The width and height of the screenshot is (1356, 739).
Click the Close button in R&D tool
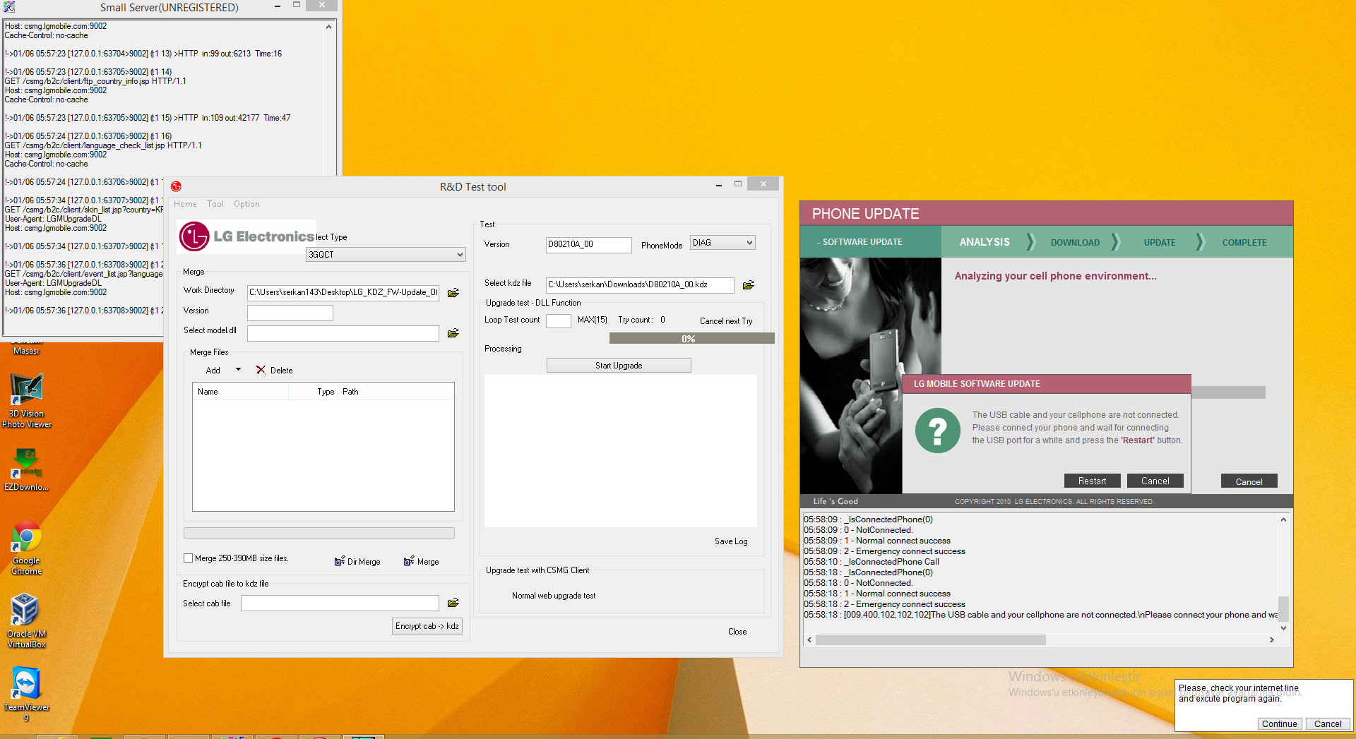737,632
